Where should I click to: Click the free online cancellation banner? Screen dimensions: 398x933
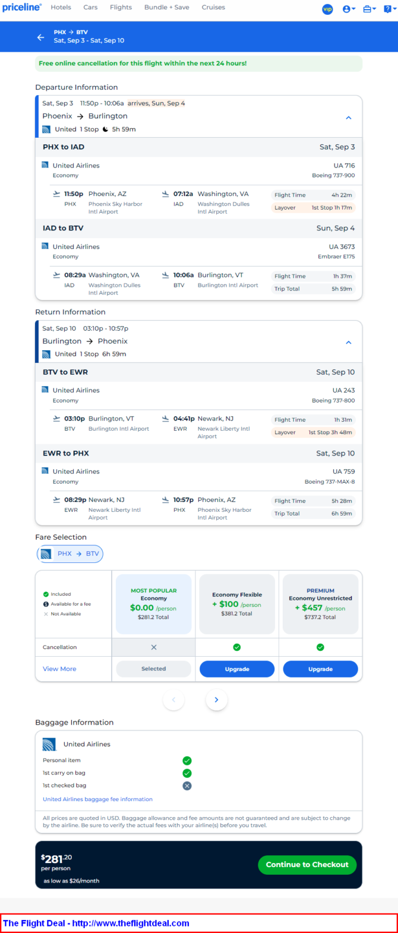(198, 64)
